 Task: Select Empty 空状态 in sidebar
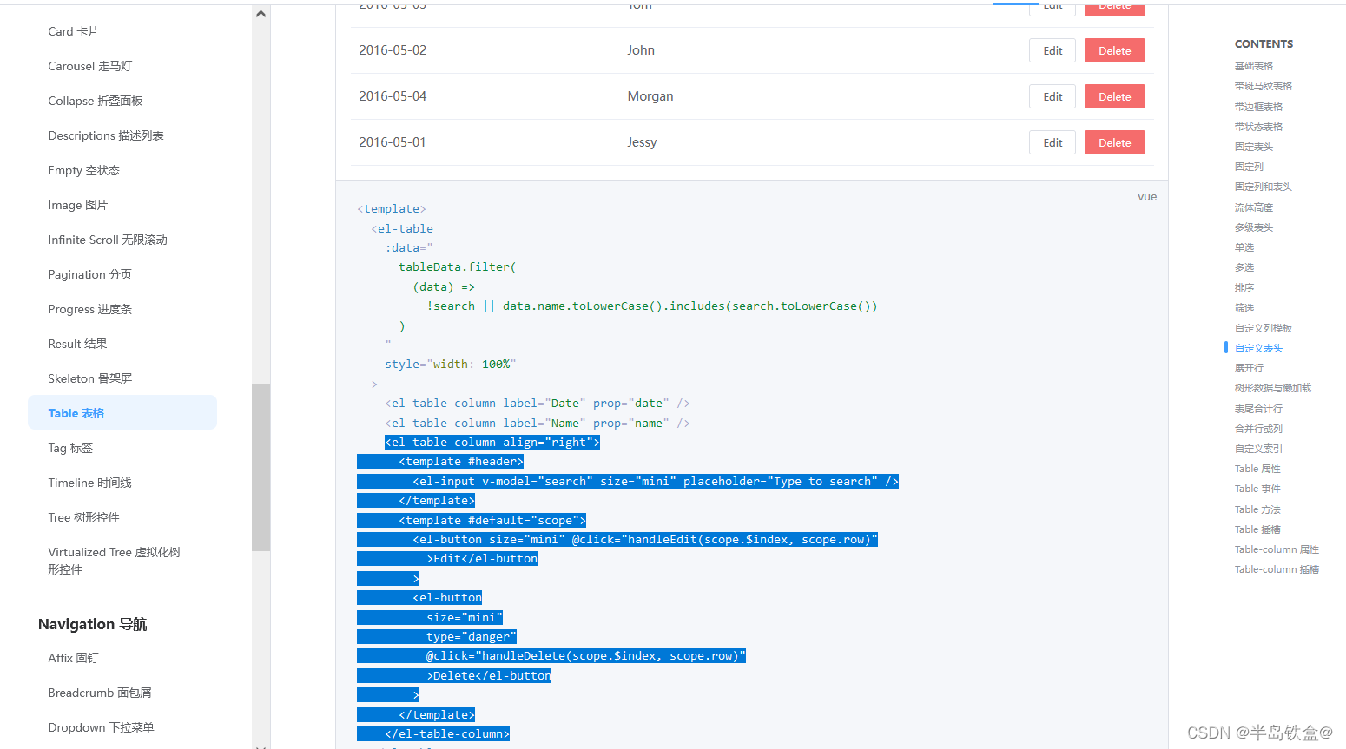[84, 170]
